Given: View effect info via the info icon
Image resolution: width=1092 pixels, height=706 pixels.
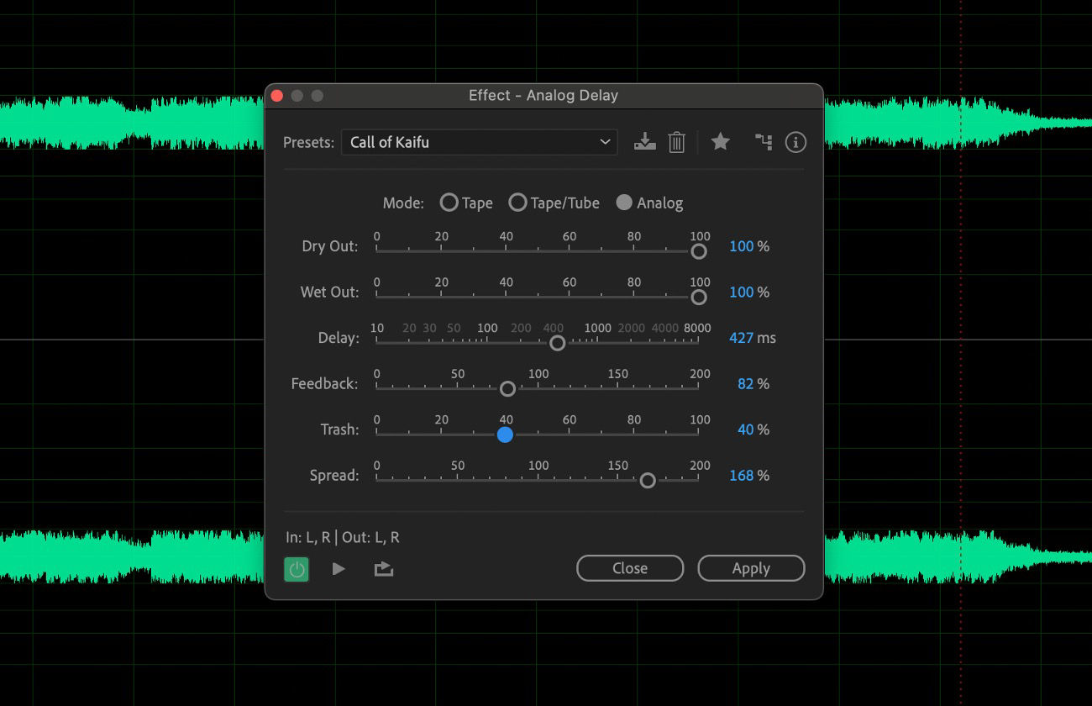Looking at the screenshot, I should (795, 142).
